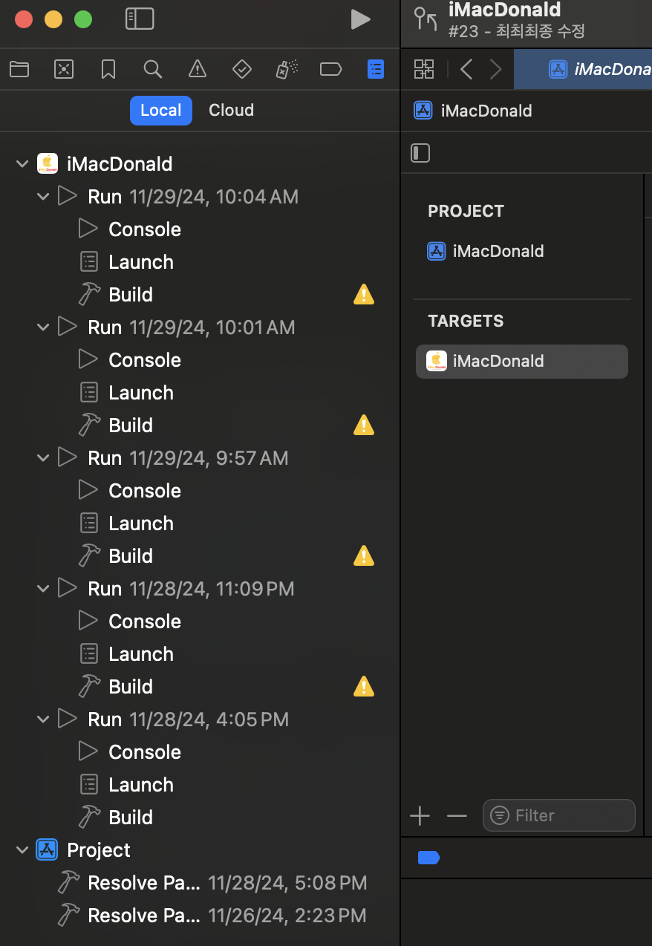
Task: Select the iMacDonald target in Targets list
Action: click(x=522, y=361)
